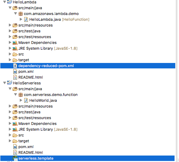Viewport: 179px width, 162px height.
Task: Expand src/main/resources in HelloServerless
Action: [10, 106]
